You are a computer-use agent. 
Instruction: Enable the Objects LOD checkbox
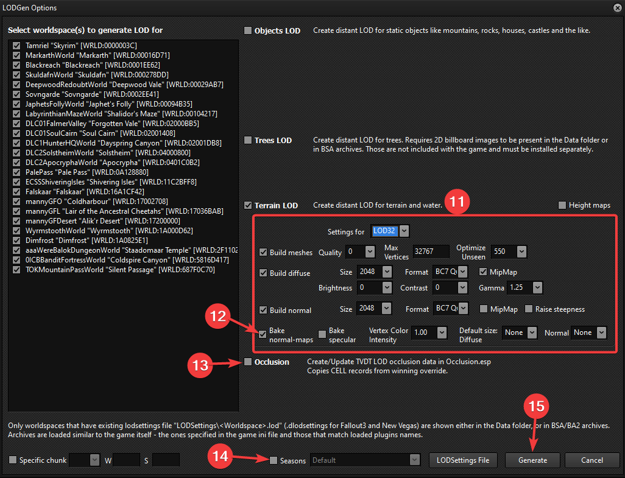[x=248, y=30]
